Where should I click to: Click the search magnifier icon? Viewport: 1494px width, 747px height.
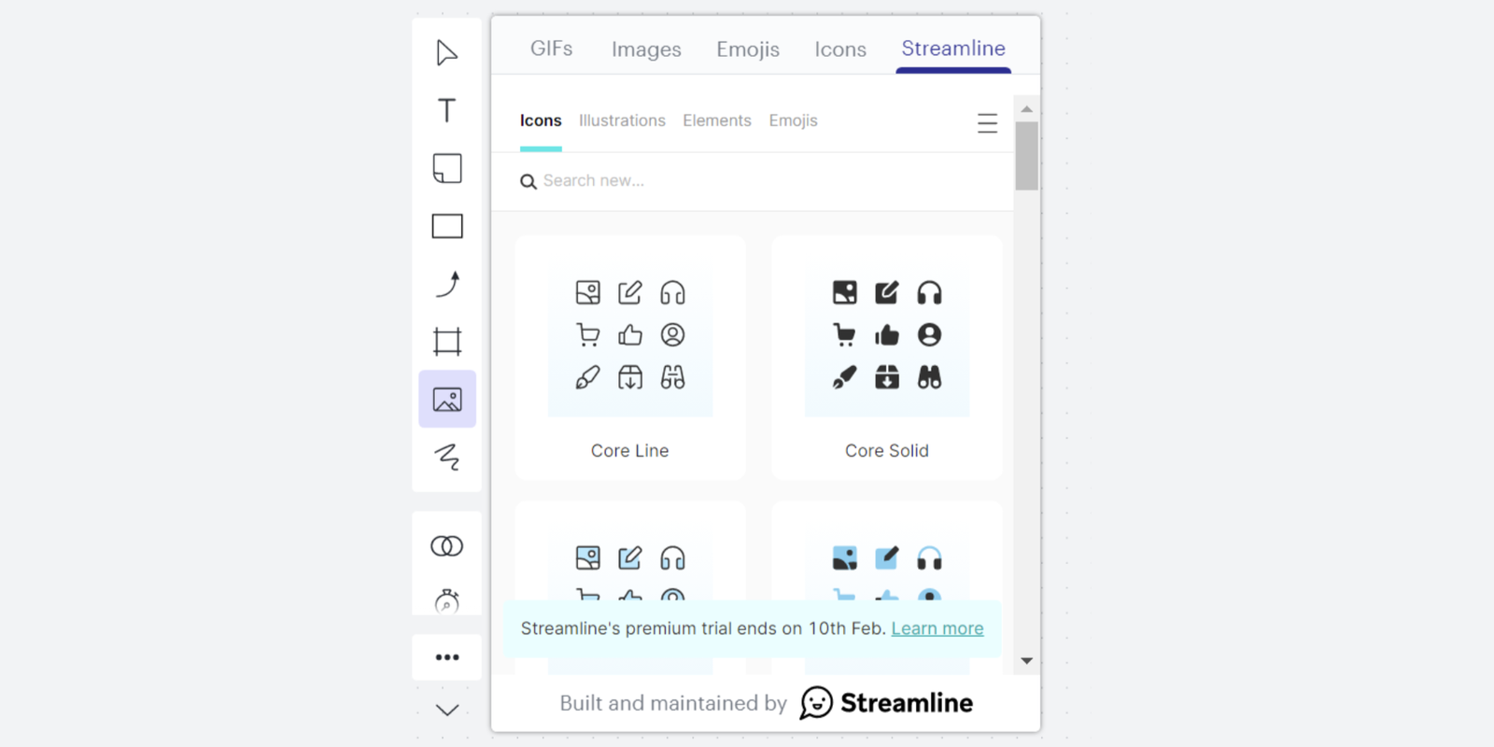[529, 182]
